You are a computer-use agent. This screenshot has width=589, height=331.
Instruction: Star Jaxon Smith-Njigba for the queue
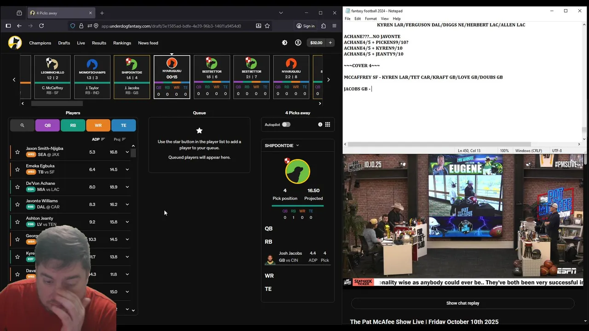(17, 152)
